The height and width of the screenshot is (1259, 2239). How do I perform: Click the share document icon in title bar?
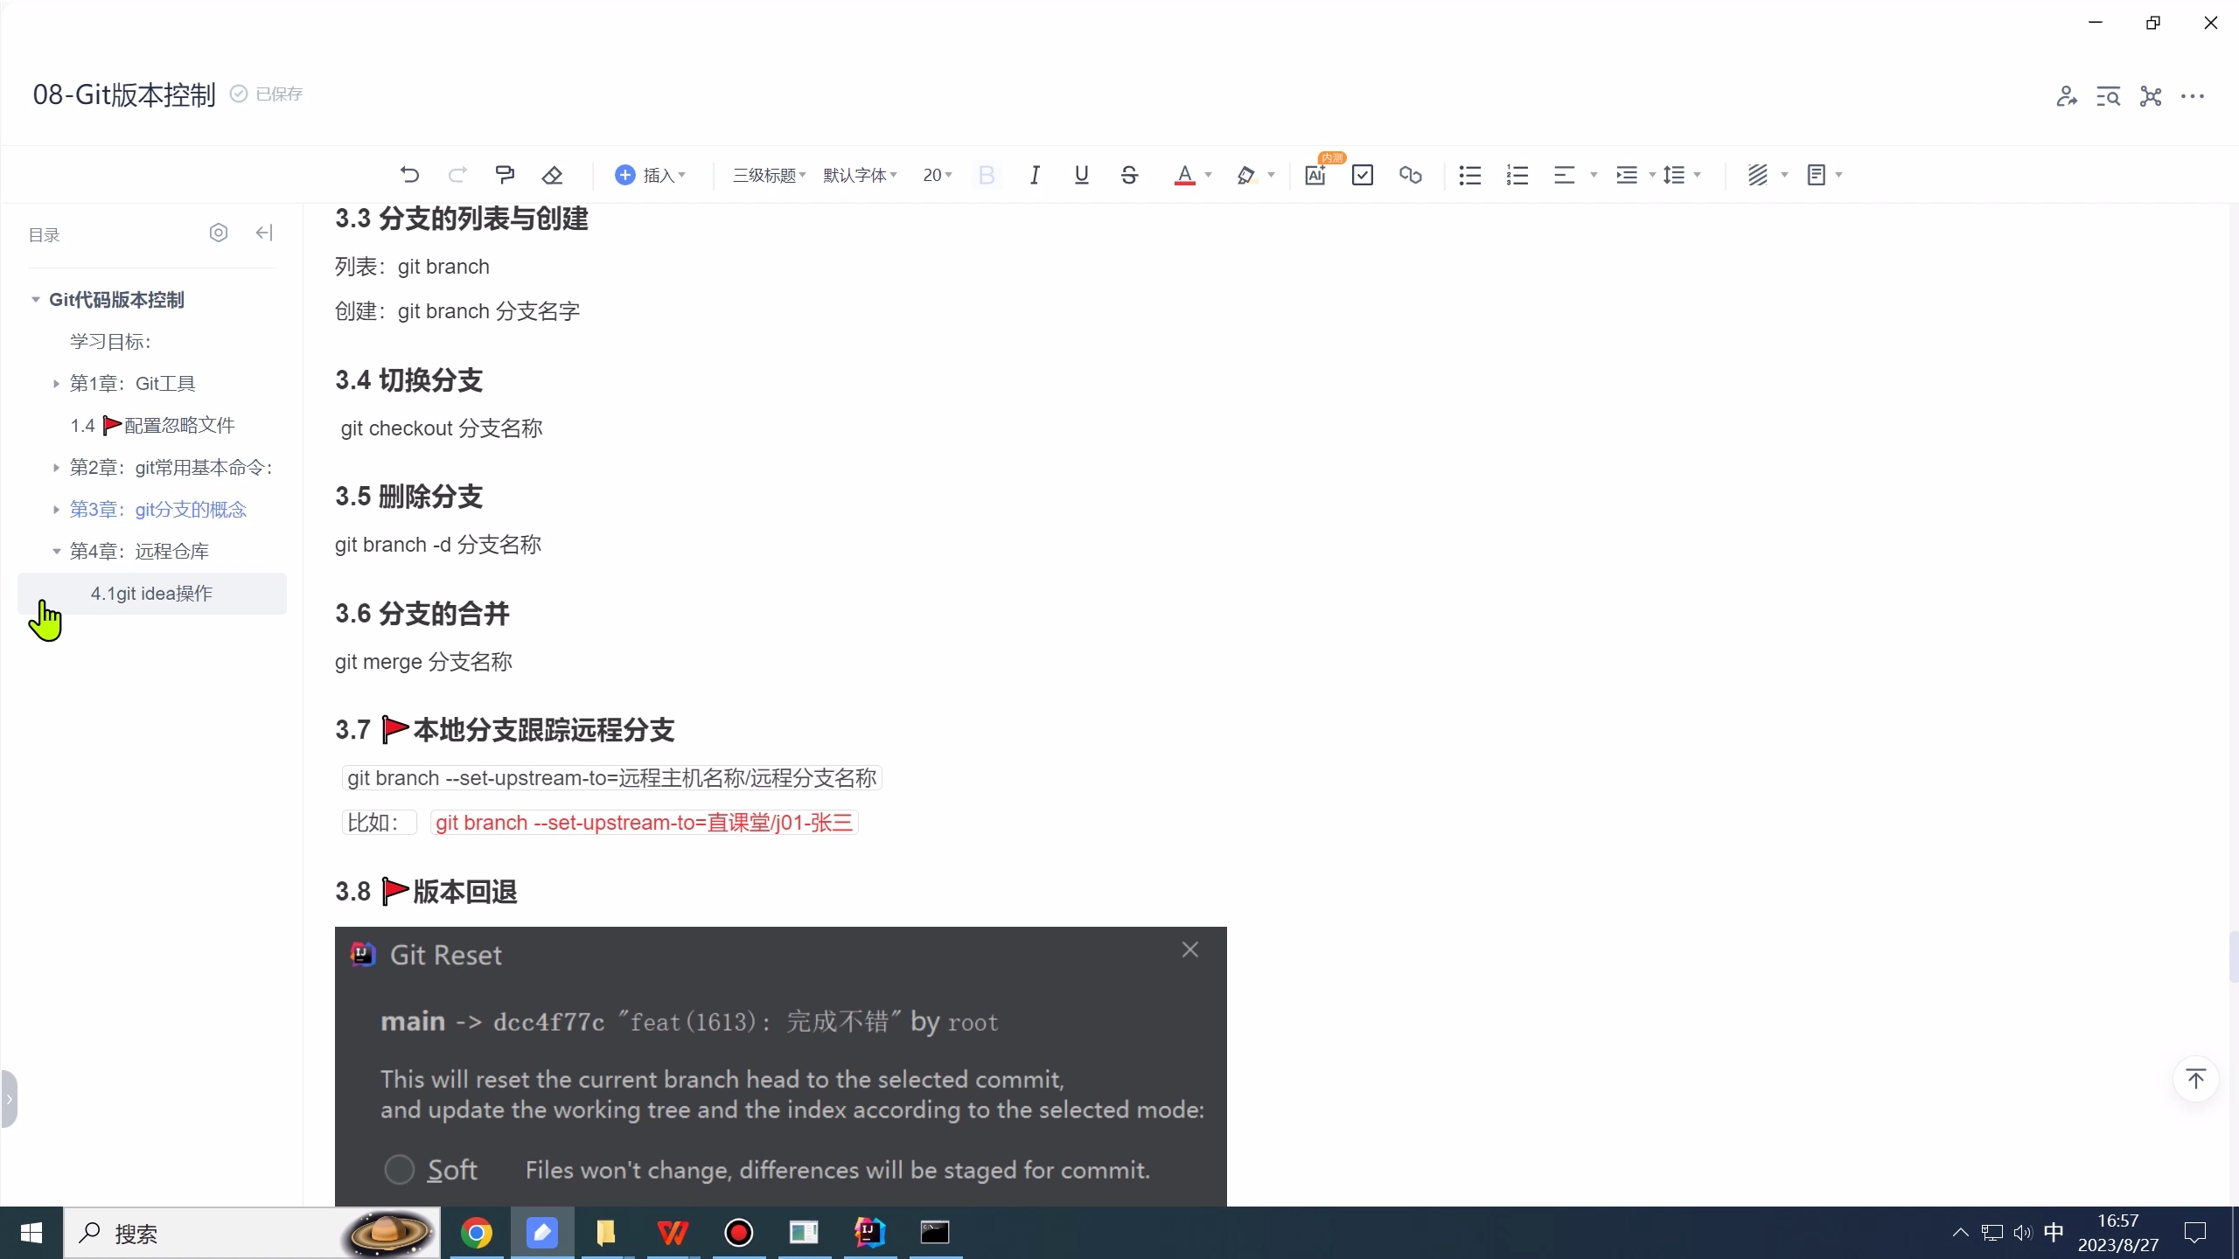pos(2066,97)
